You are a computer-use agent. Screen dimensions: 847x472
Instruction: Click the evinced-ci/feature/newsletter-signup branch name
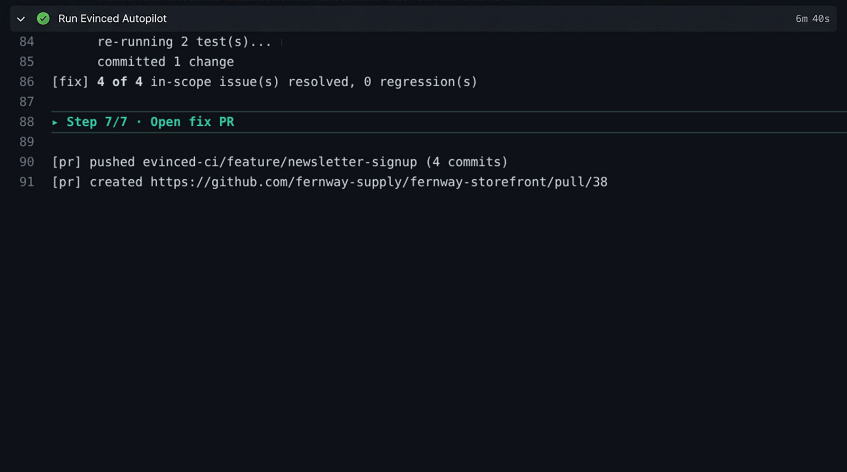280,162
